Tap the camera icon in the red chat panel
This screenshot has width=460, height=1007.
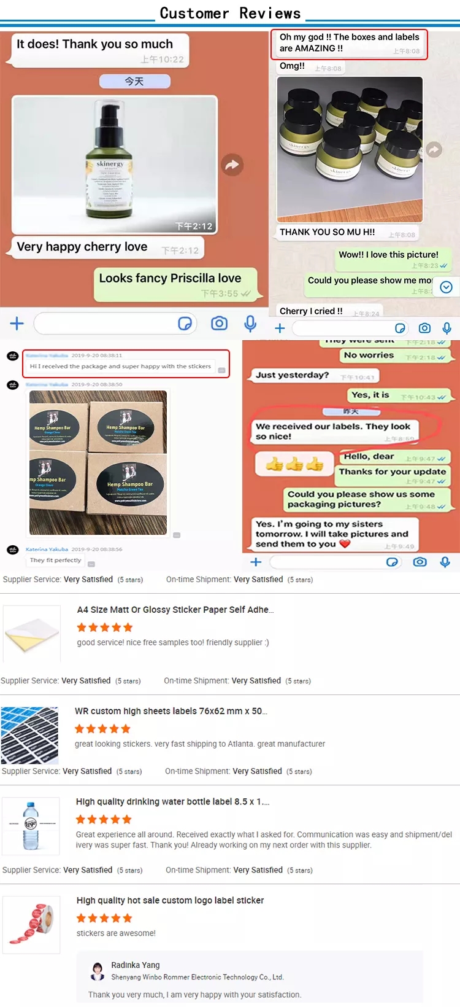click(420, 562)
